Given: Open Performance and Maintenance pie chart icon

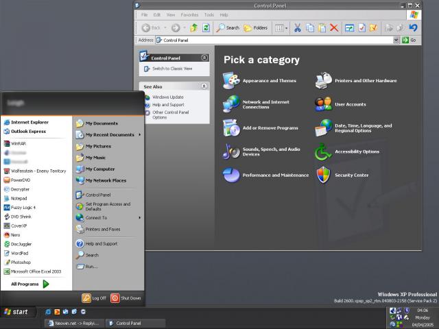Looking at the screenshot, I should (231, 175).
